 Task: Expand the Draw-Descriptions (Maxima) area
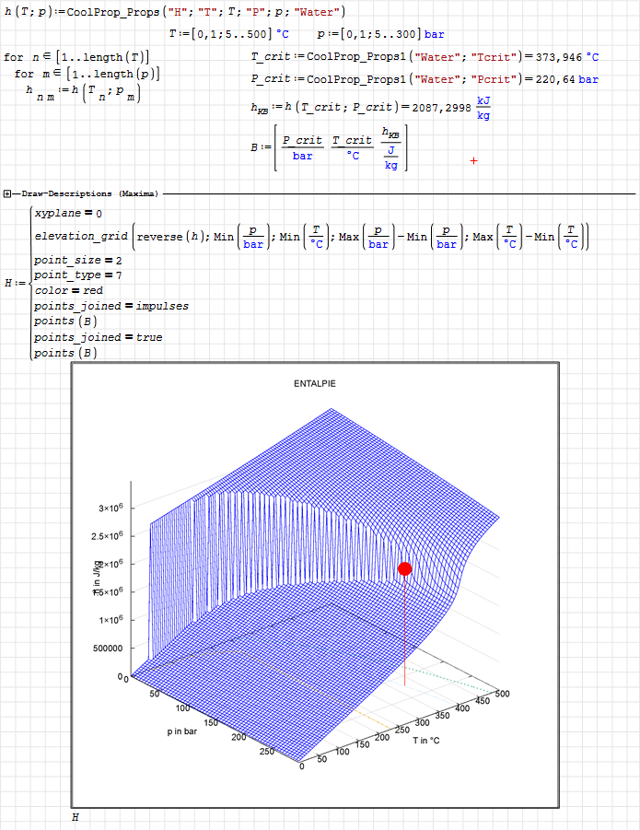[x=7, y=193]
